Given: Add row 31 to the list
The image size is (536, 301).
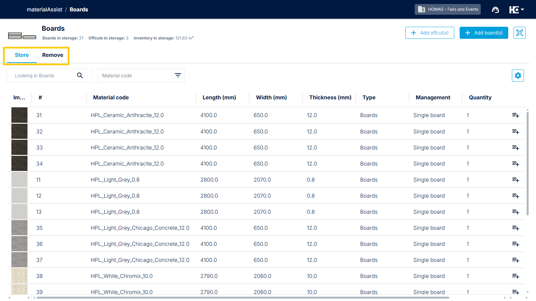Looking at the screenshot, I should (516, 115).
